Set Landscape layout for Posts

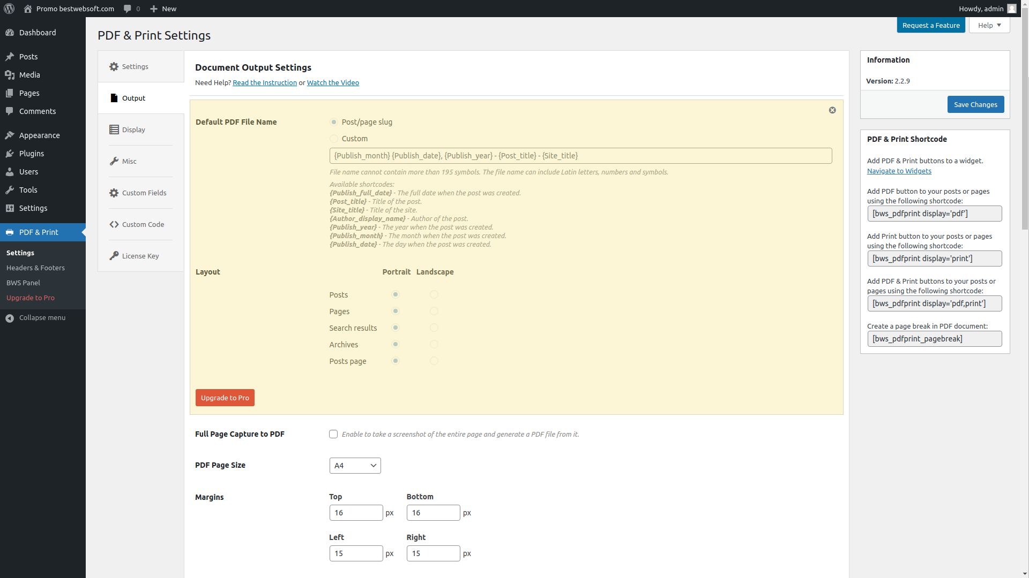[x=434, y=294]
